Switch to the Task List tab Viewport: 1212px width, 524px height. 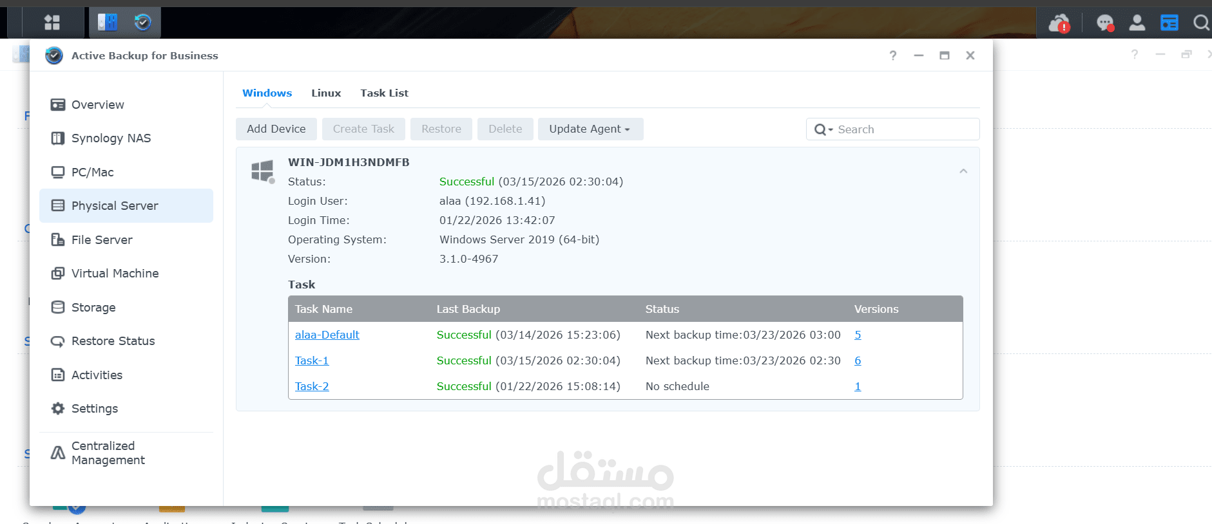pyautogui.click(x=384, y=93)
